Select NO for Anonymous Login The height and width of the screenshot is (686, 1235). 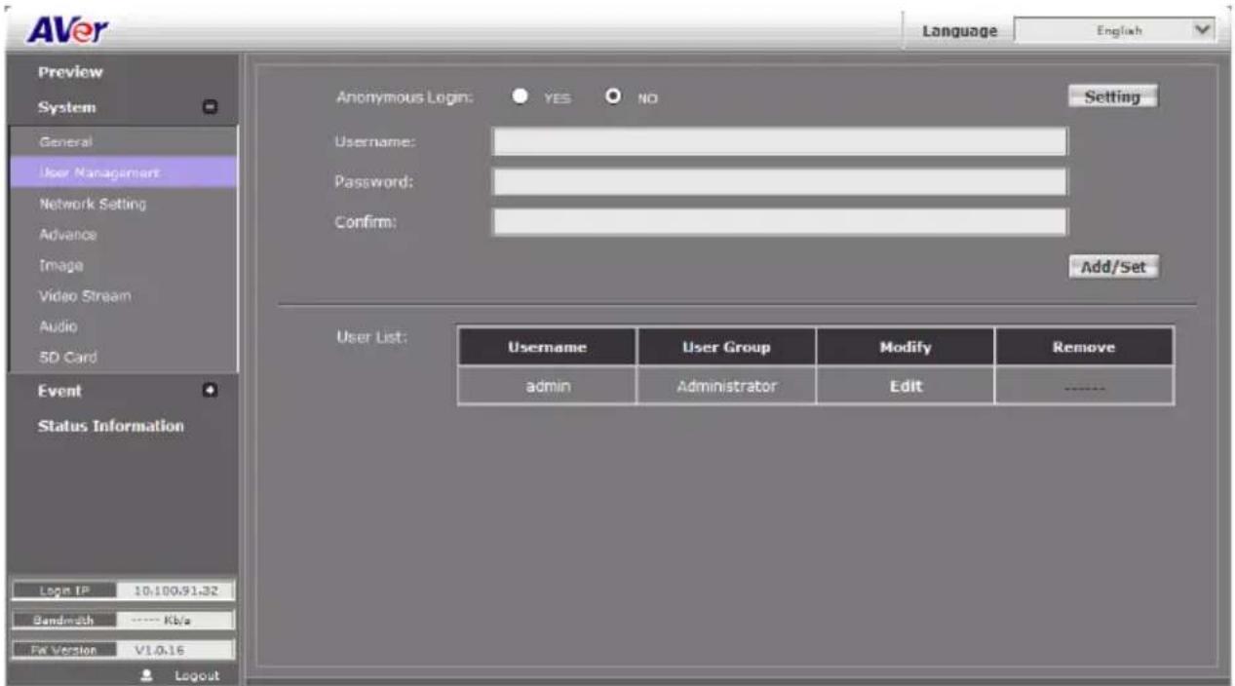(x=614, y=97)
